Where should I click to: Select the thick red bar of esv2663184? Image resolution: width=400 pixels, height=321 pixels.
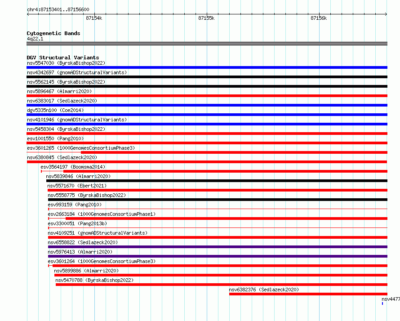[x=227, y=218]
